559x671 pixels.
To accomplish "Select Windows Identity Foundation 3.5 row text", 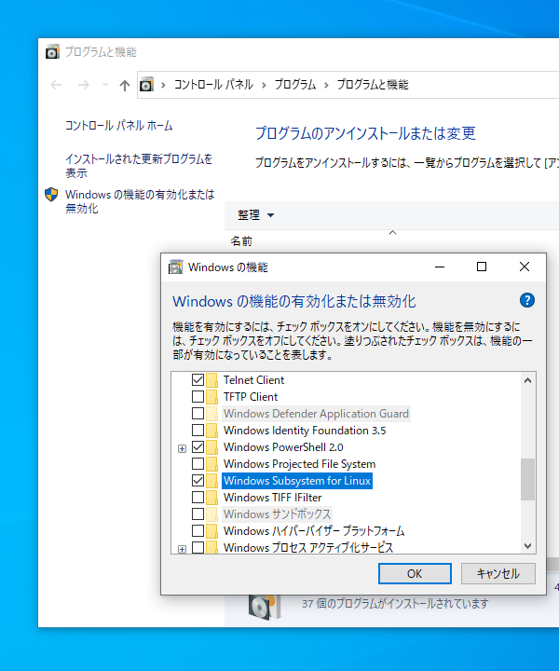I will [305, 430].
